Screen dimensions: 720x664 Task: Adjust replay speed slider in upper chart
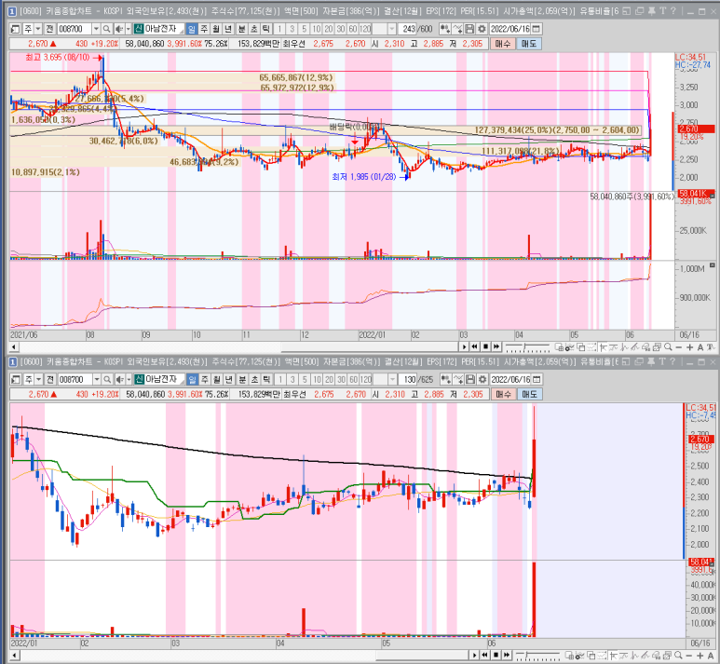pos(526,347)
